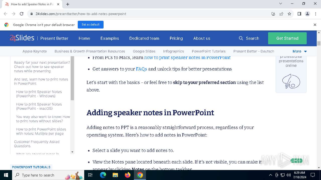Viewport: 321px width, 180px height.
Task: Jump to 'And last, learn how to print notes'
Action: [x=41, y=81]
